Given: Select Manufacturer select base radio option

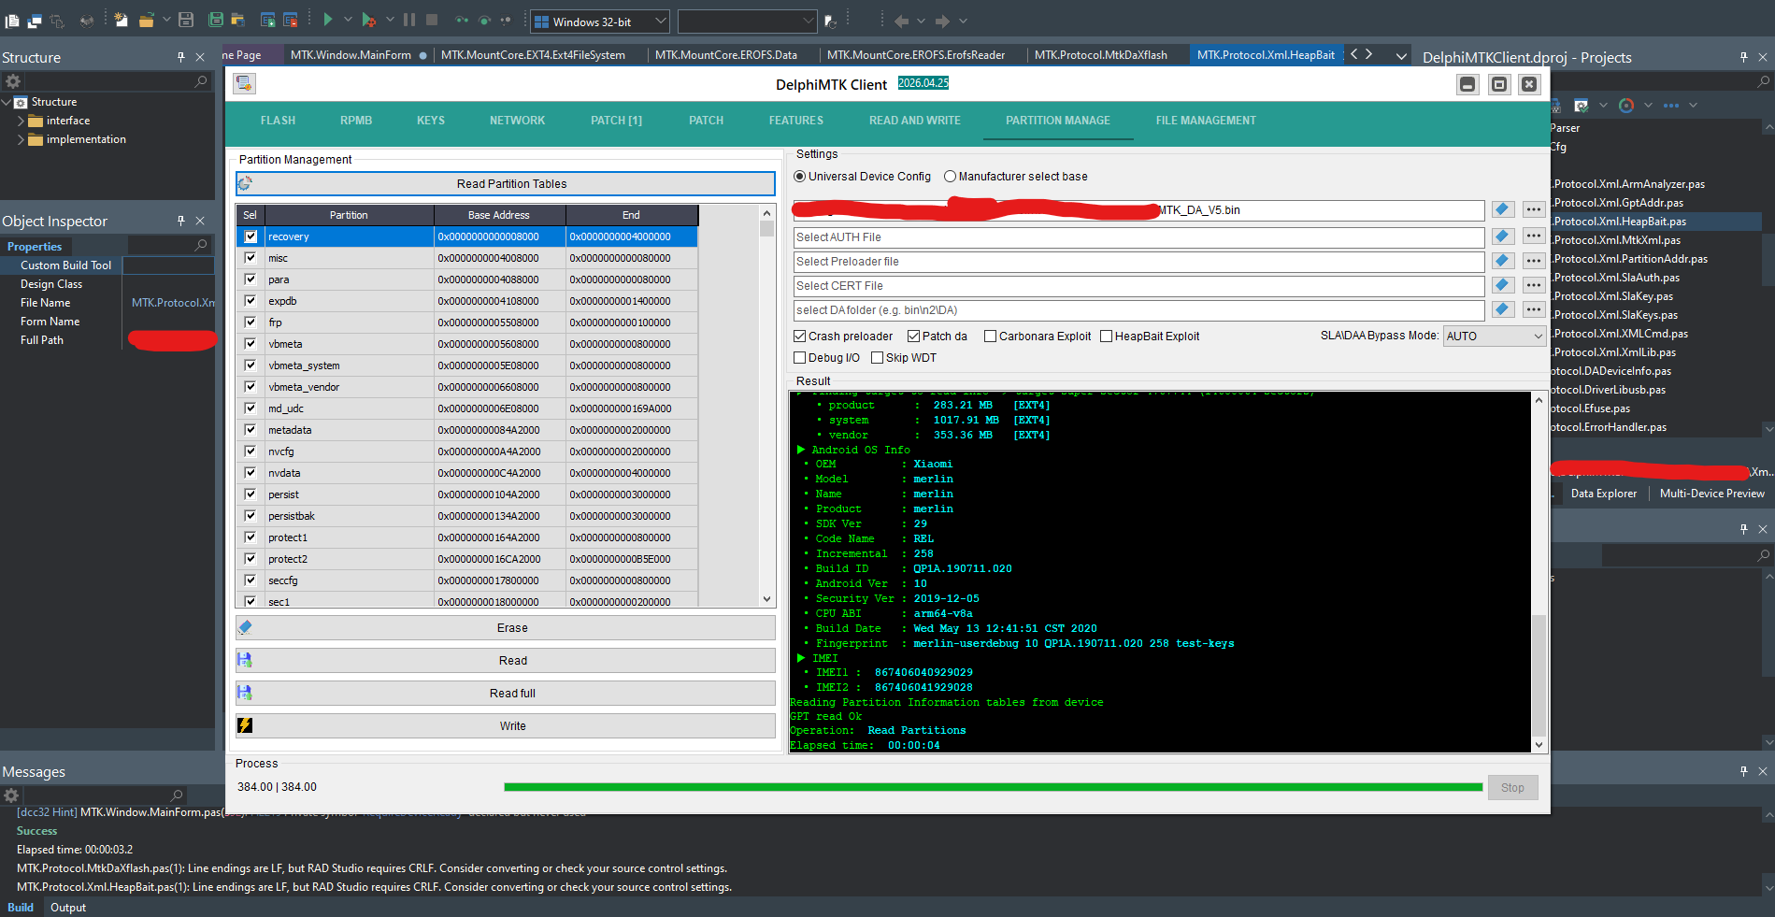Looking at the screenshot, I should coord(950,177).
